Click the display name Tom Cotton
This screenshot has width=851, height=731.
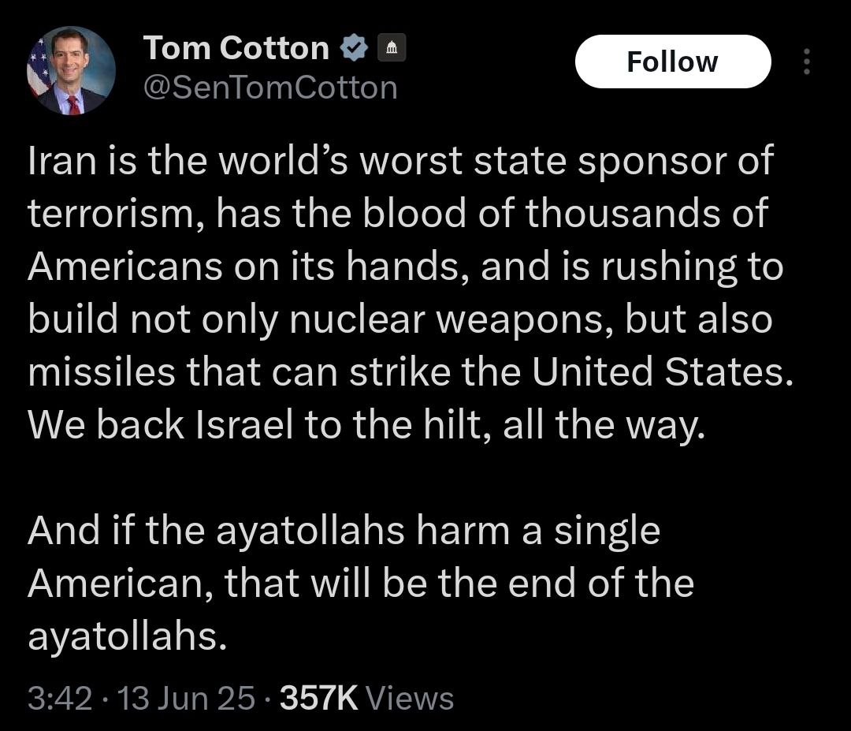tap(236, 49)
